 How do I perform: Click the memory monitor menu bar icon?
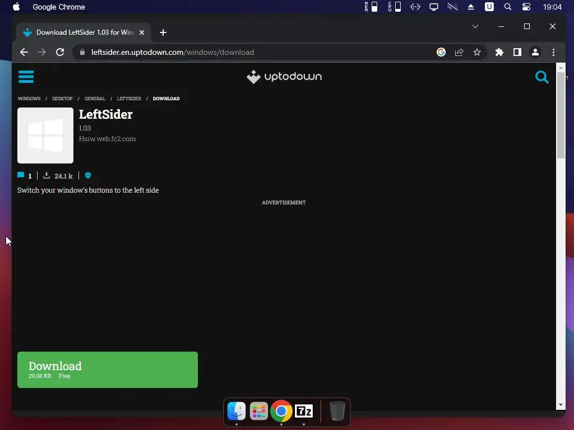[371, 7]
